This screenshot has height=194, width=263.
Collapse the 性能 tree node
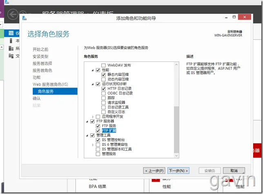(93, 70)
